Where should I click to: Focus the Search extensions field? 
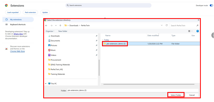108,6
